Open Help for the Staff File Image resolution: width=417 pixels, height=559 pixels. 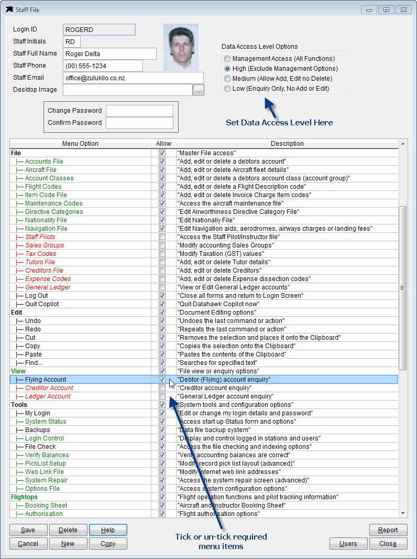108,530
